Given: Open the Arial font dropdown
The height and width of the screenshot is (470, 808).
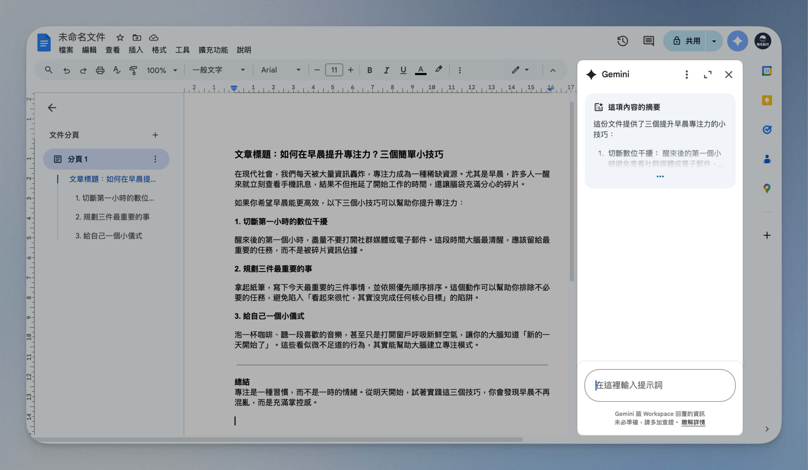Looking at the screenshot, I should tap(281, 70).
